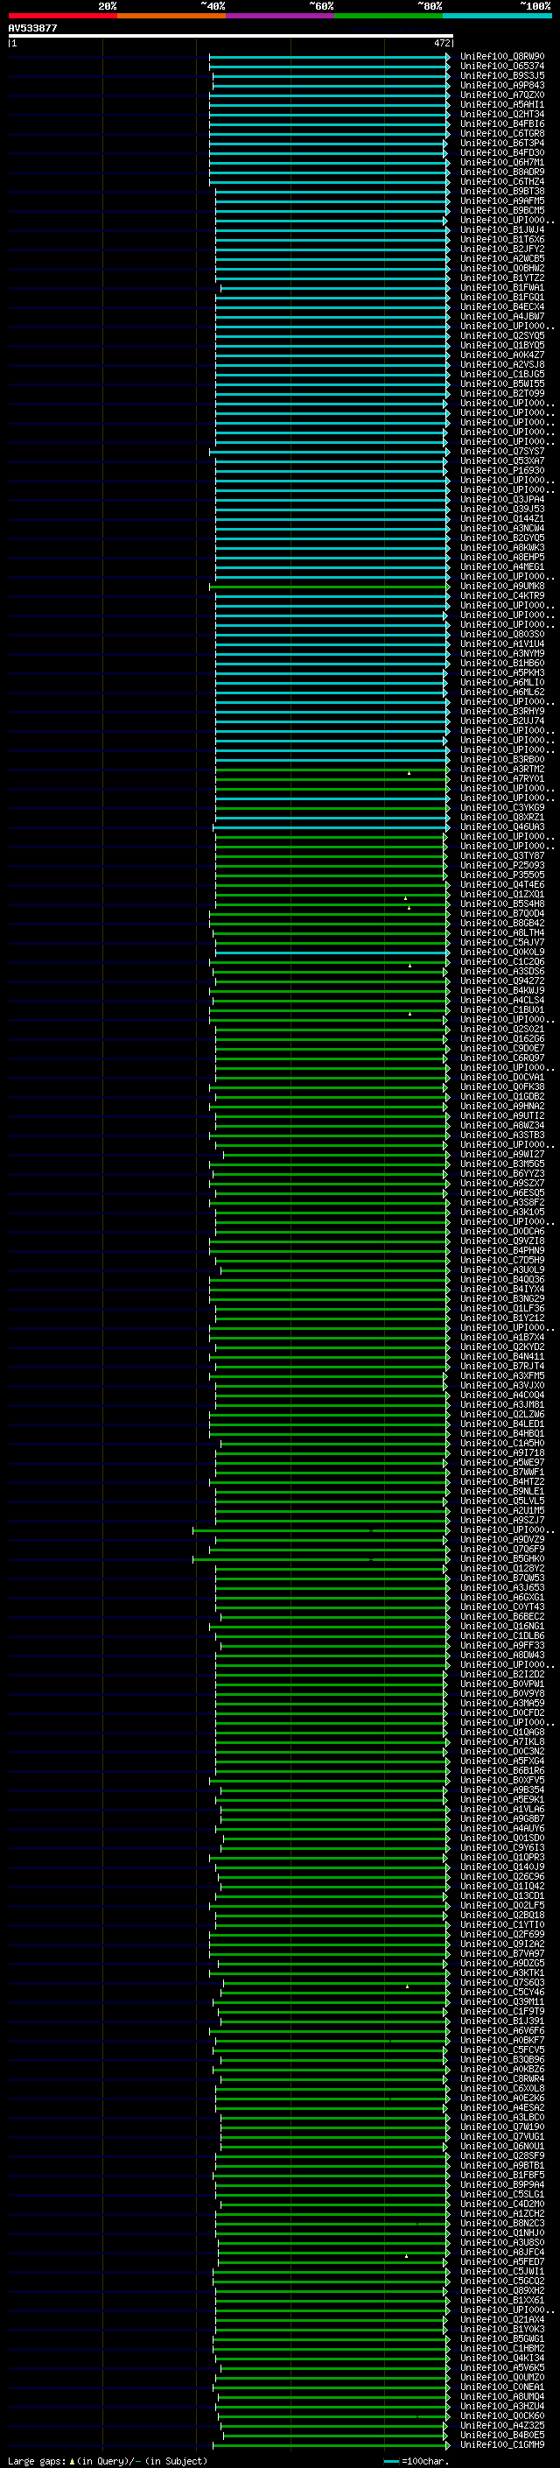
Task: Click the cyan alignment bar for UniRef100_Q8RW90
Action: pos(329,57)
